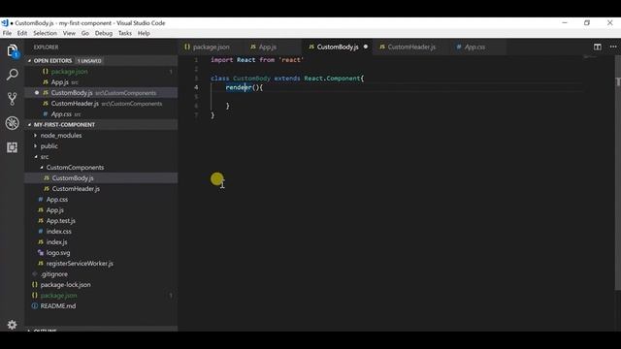Select package.json in Open Editors

(69, 71)
